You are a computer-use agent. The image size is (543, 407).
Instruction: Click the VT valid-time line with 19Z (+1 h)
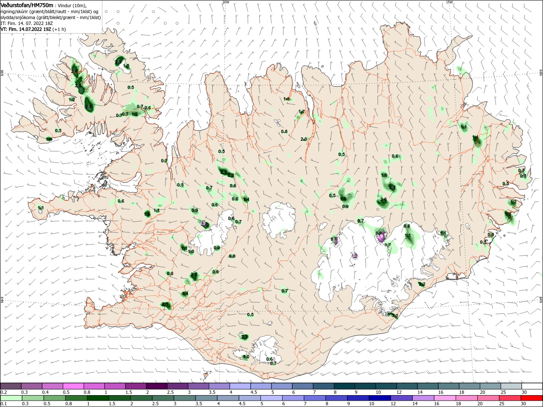(33, 30)
